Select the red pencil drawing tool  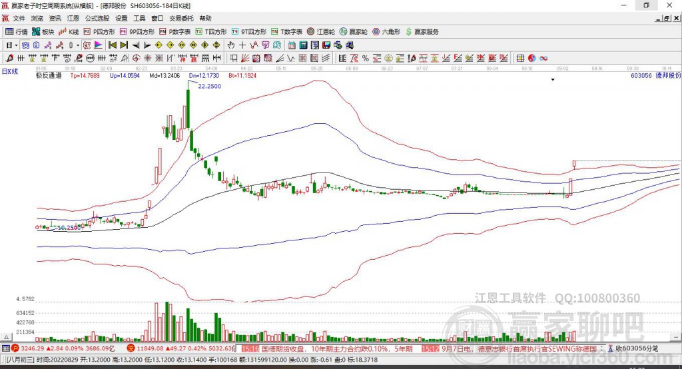click(x=9, y=59)
